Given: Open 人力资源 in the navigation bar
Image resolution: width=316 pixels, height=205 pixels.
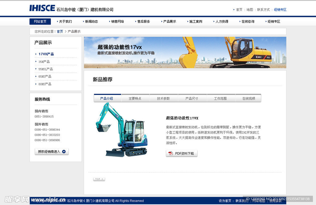Looking at the screenshot, I should (222, 22).
